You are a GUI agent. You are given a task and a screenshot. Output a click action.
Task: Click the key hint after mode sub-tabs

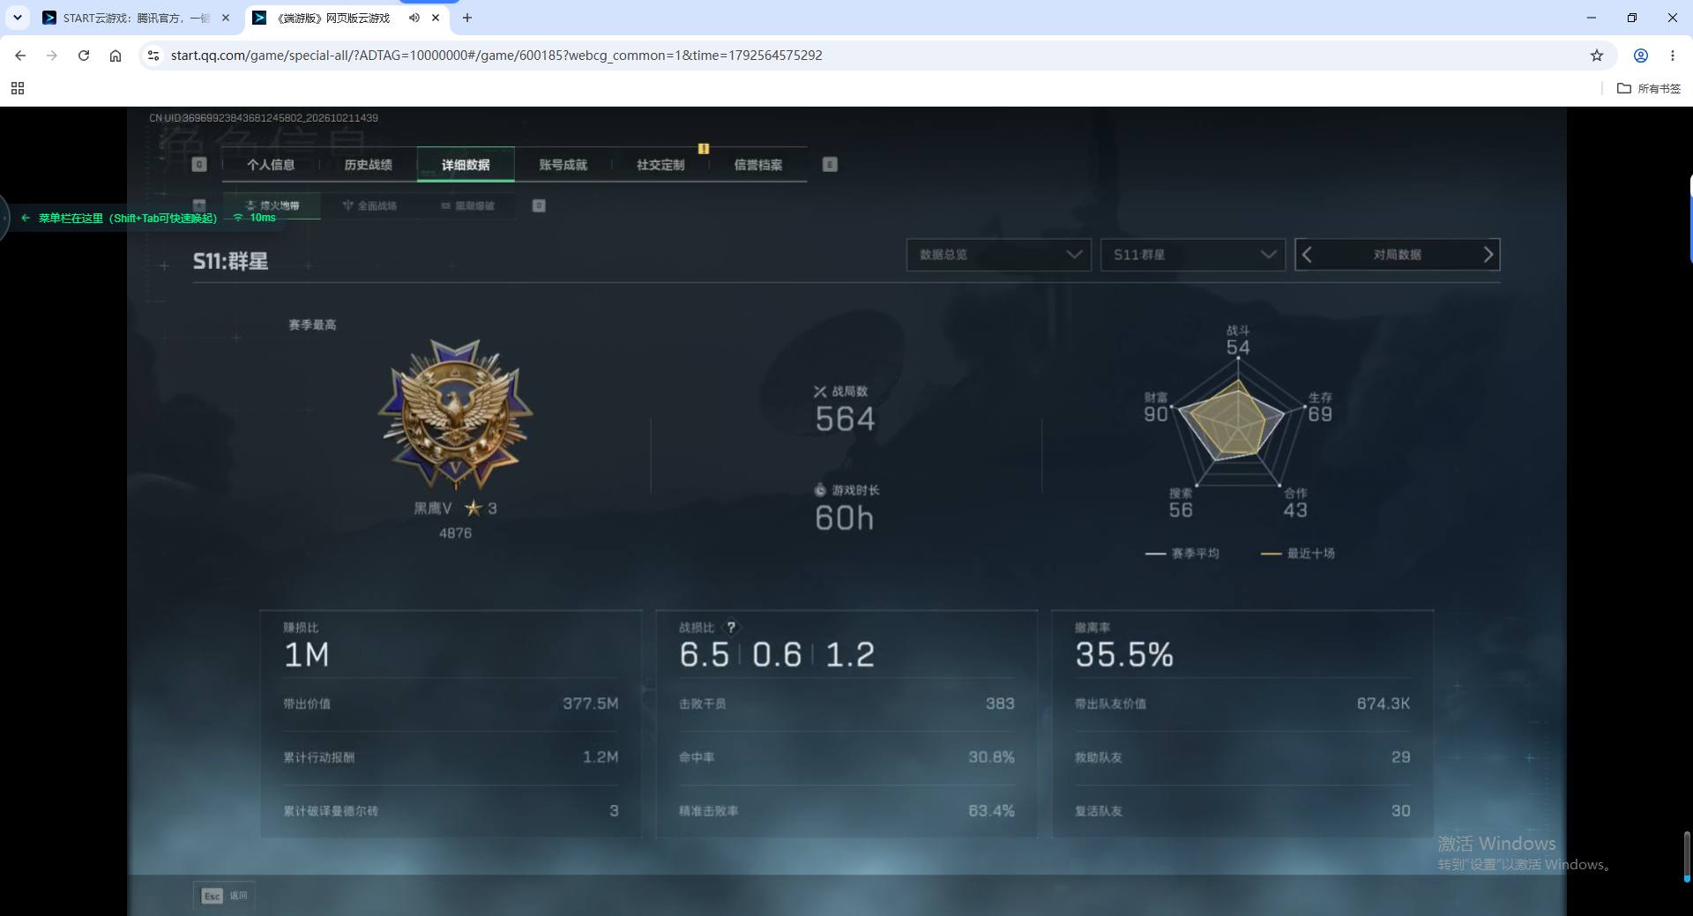pyautogui.click(x=539, y=205)
